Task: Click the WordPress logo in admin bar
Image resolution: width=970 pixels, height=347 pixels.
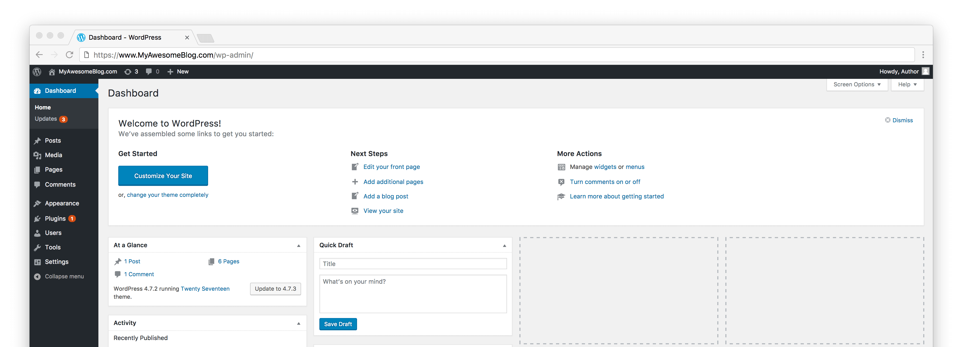Action: (x=37, y=72)
